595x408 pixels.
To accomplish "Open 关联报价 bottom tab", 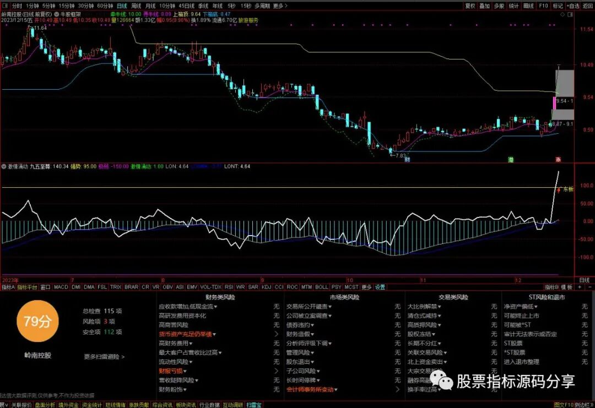I will coord(21,405).
